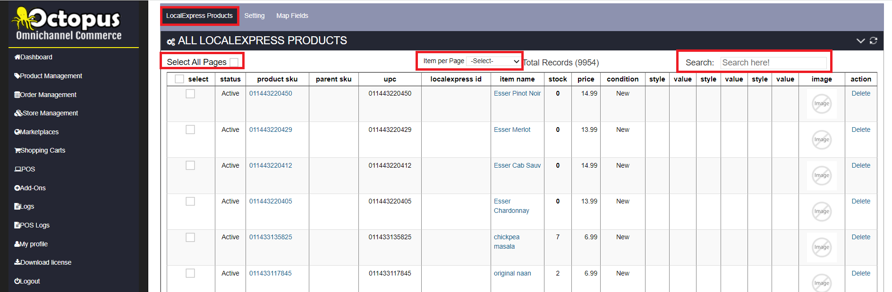Viewport: 892px width, 292px height.
Task: Click the product sku column header
Action: 277,79
